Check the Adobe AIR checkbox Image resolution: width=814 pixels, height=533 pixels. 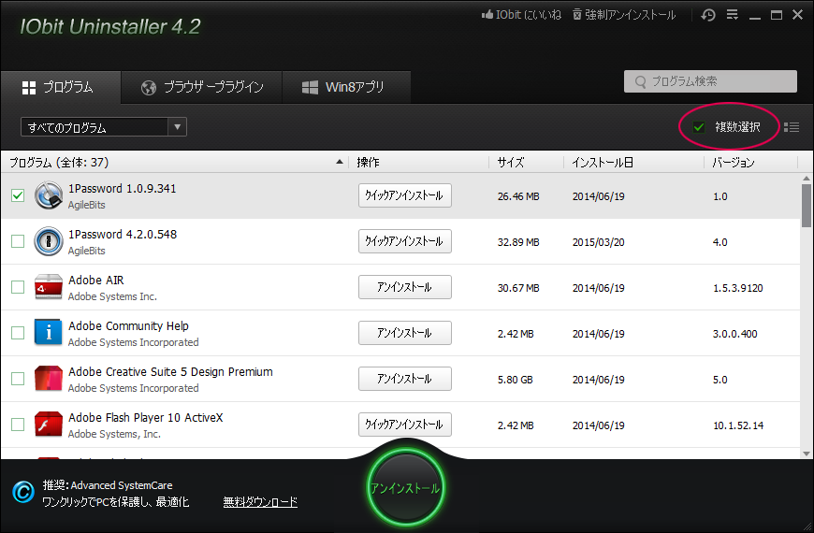[18, 287]
